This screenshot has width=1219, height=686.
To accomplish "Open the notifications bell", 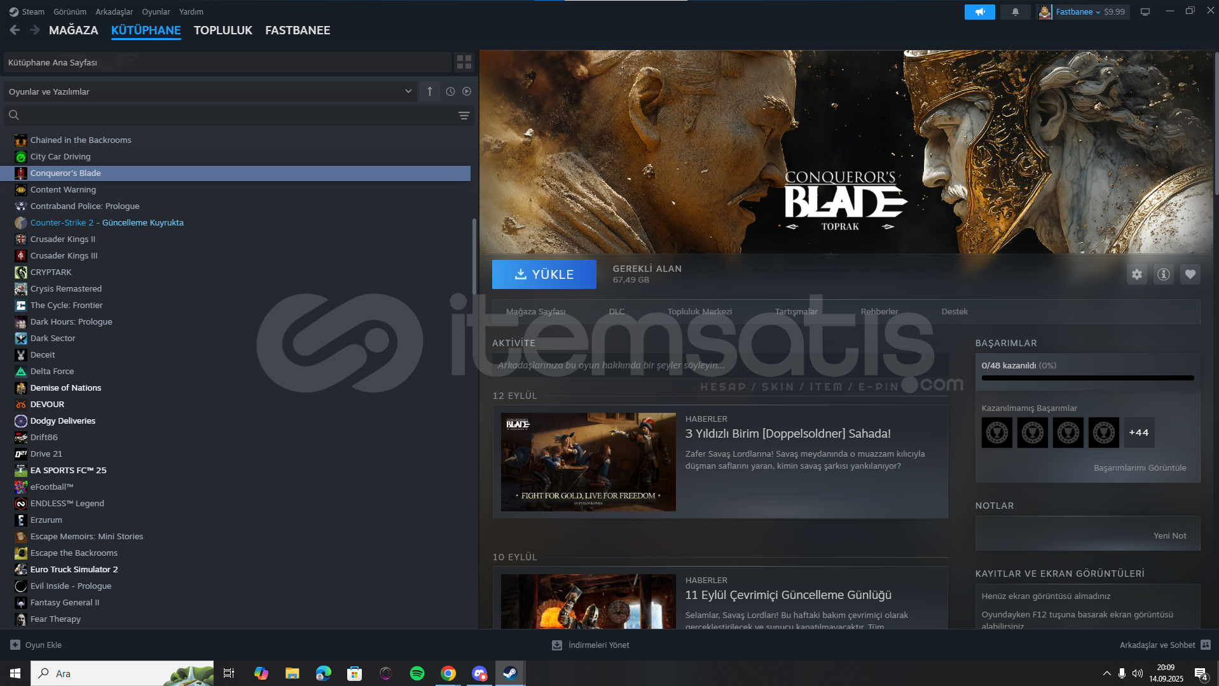I will (x=1015, y=12).
